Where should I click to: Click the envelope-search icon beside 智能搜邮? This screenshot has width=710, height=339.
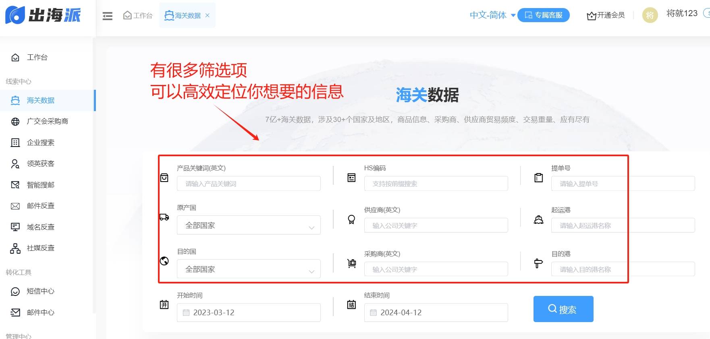click(x=15, y=185)
